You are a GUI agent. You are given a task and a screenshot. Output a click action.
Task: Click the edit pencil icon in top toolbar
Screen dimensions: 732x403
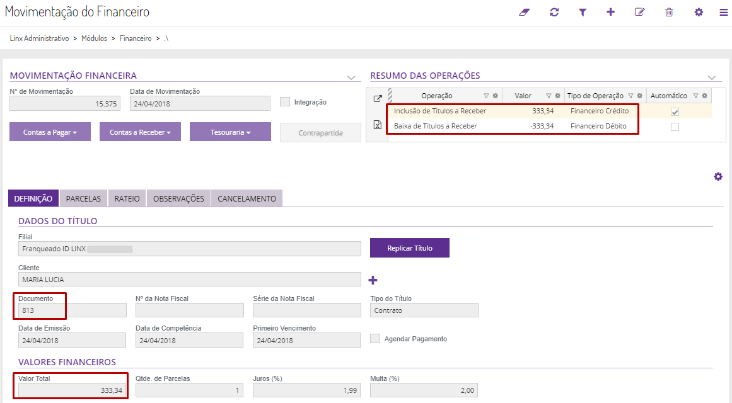point(639,12)
